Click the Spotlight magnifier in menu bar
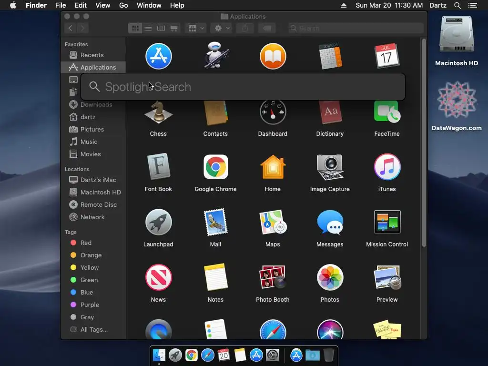The image size is (488, 366). pyautogui.click(x=457, y=5)
